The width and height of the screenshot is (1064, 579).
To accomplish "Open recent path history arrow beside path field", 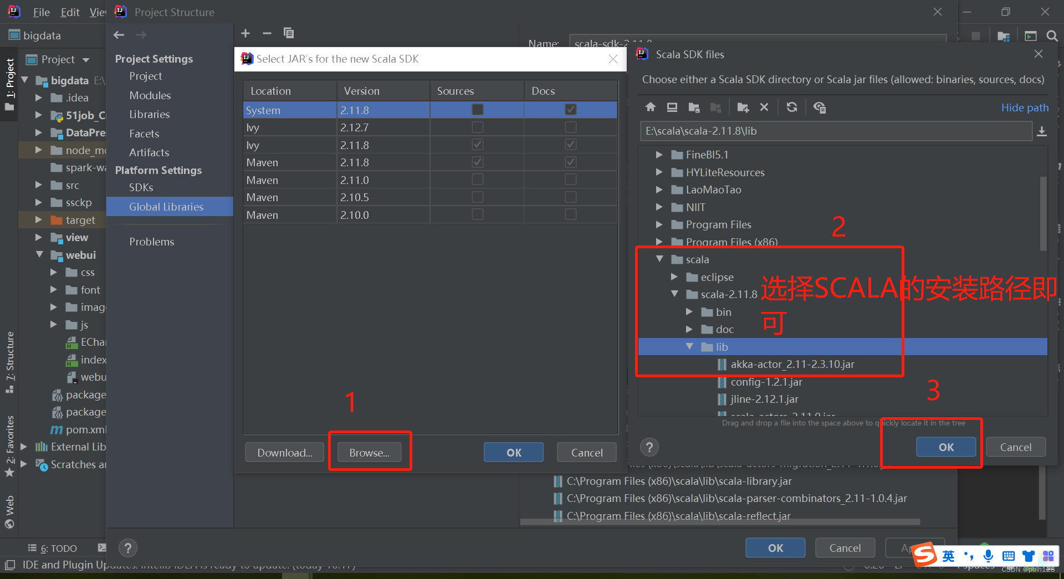I will point(1042,131).
